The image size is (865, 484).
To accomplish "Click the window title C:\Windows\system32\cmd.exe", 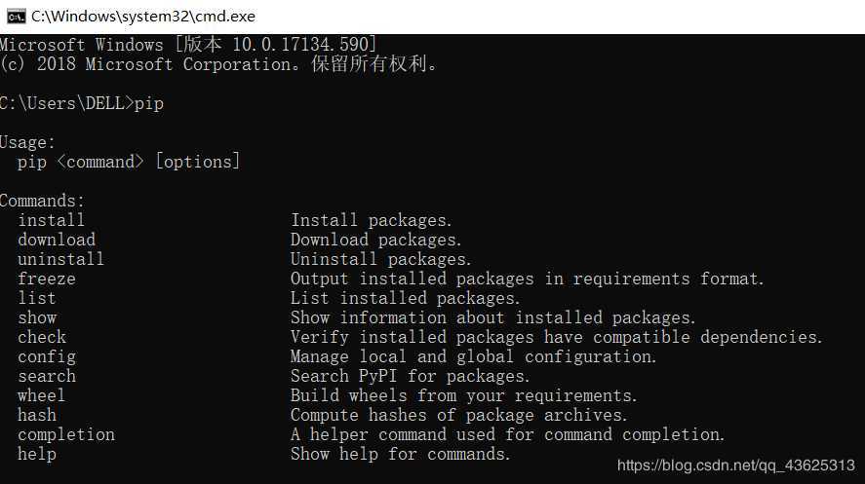I will pos(143,17).
